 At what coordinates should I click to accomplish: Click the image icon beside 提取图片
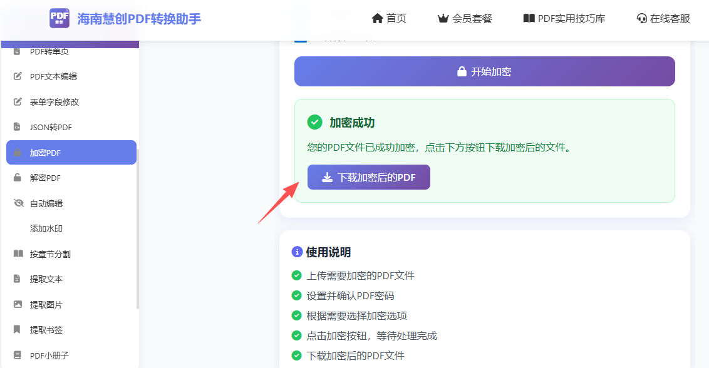[18, 304]
